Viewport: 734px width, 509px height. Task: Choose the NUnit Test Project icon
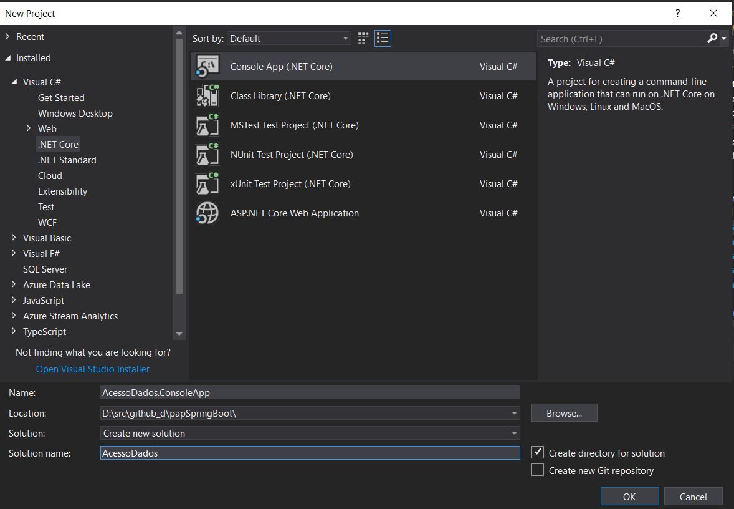coord(207,155)
